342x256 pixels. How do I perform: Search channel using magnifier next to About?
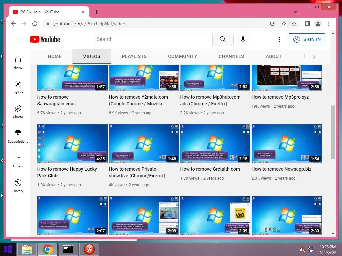pyautogui.click(x=304, y=56)
